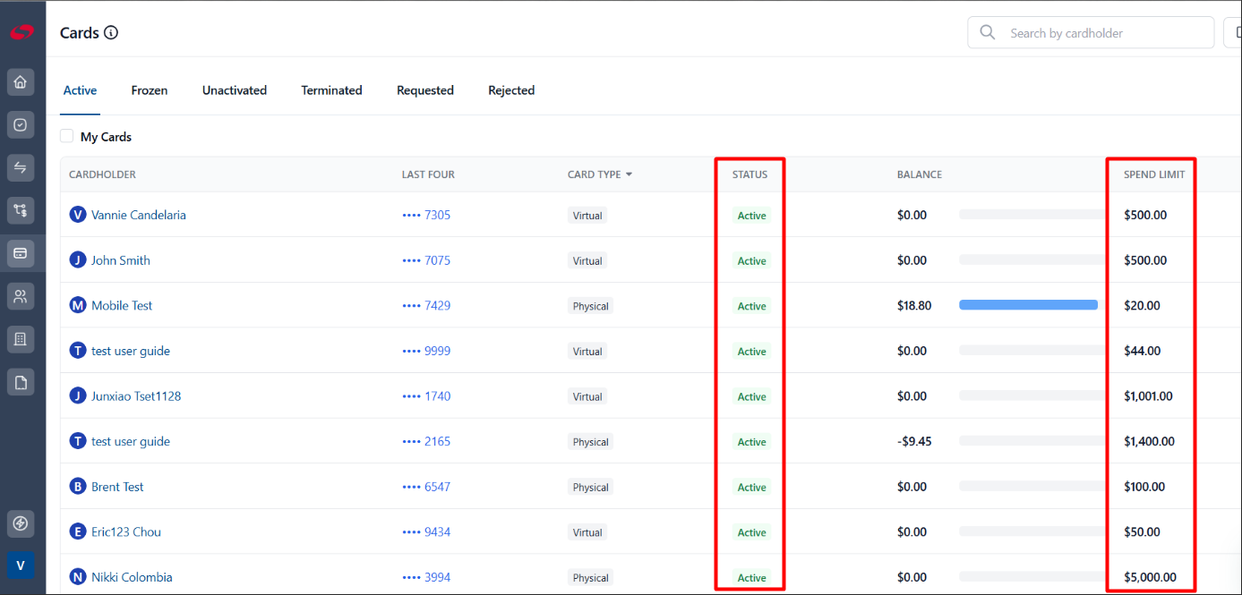Switch to the Terminated tab

[331, 90]
